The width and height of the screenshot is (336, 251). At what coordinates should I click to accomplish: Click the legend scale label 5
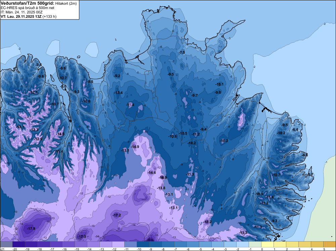tap(324, 249)
